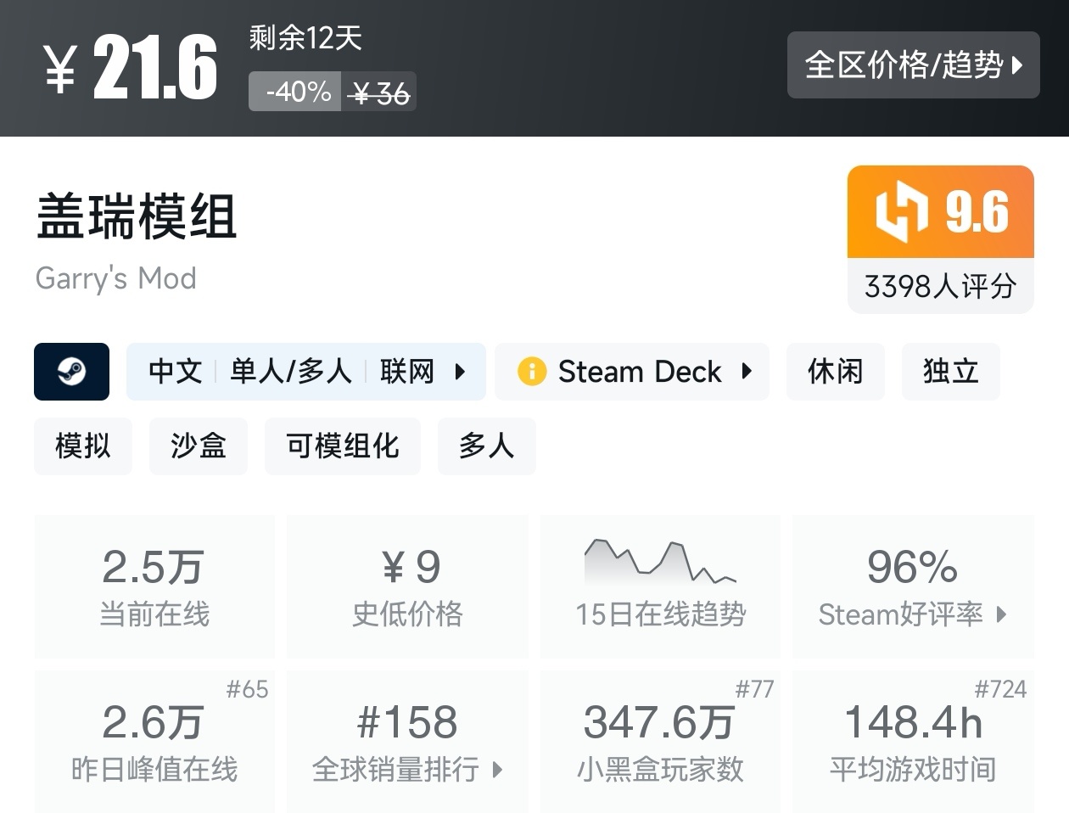
Task: Click the 中文 language label
Action: [x=174, y=372]
